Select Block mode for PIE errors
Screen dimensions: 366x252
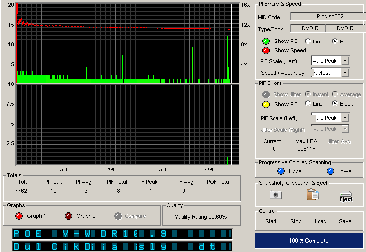(335, 42)
